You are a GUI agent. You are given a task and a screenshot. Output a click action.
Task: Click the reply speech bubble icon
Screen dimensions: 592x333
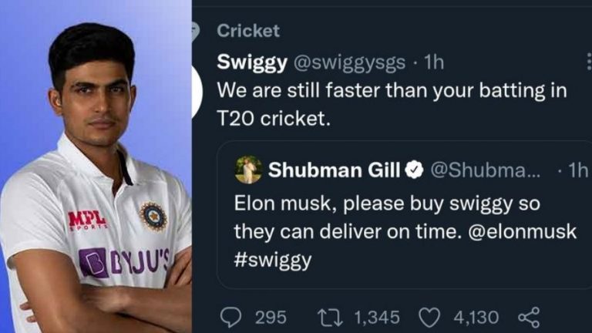(x=230, y=316)
